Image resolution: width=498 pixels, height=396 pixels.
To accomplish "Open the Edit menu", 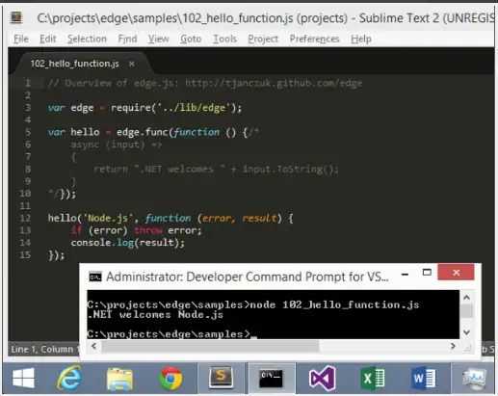I will click(x=48, y=39).
